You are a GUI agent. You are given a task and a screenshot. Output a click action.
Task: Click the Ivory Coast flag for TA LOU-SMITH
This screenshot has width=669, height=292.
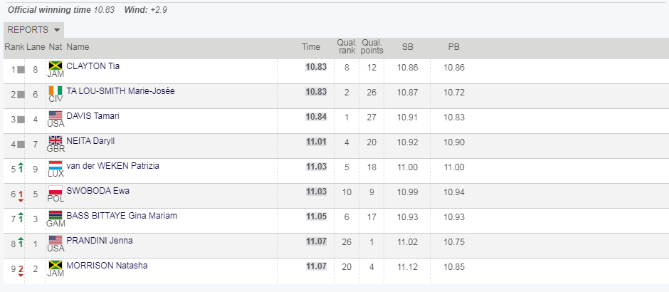56,90
